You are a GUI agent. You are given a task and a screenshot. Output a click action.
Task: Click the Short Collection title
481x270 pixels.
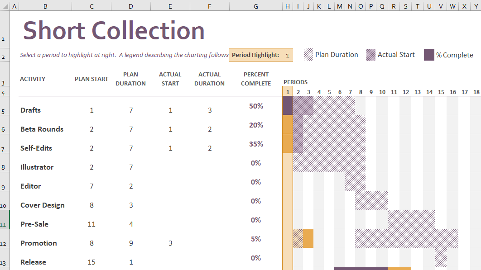[x=114, y=30]
